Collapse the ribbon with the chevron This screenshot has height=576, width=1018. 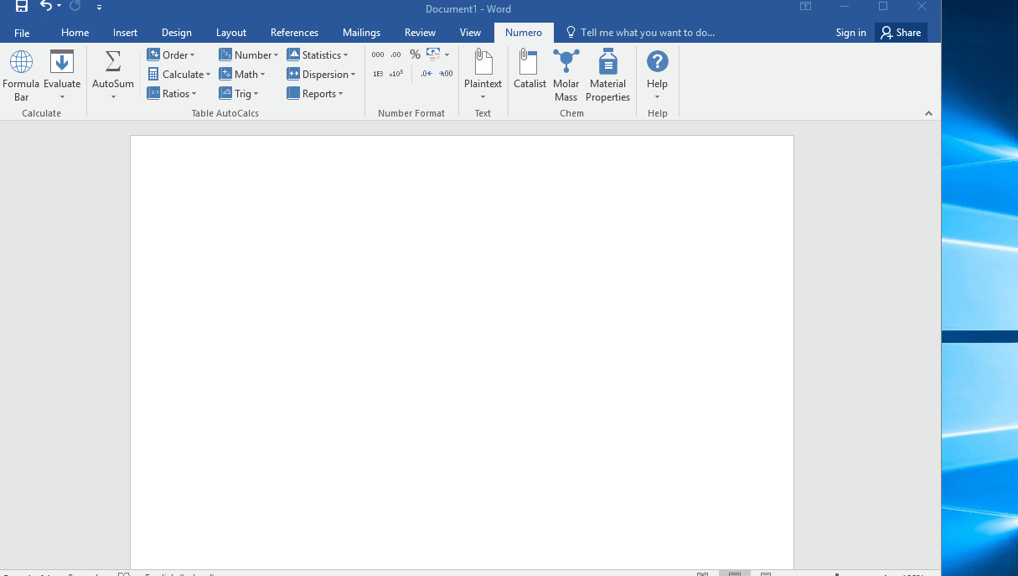[x=928, y=113]
